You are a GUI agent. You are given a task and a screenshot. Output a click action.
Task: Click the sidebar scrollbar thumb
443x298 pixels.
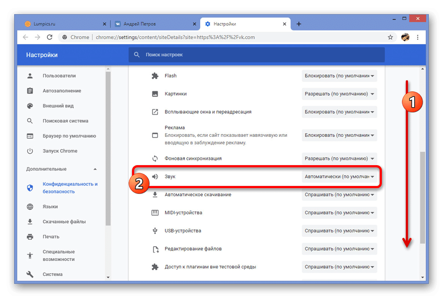(x=108, y=149)
